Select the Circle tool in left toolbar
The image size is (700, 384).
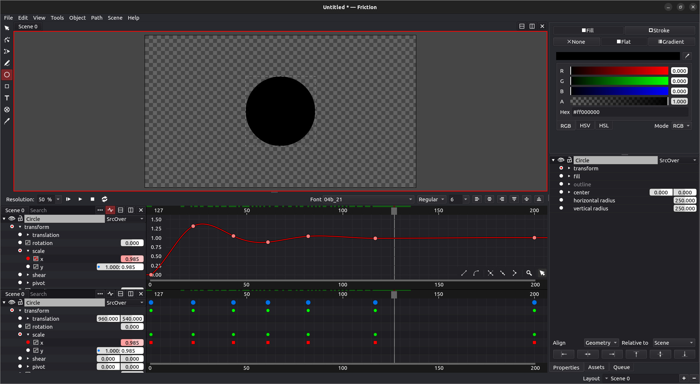click(x=7, y=75)
